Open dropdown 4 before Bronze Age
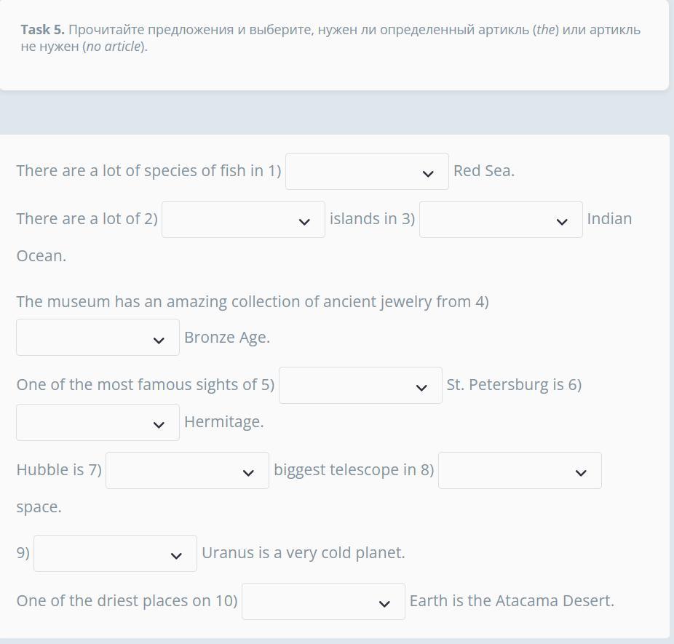This screenshot has height=644, width=674. click(x=98, y=337)
